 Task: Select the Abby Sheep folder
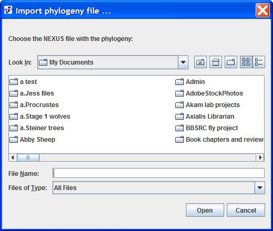click(x=33, y=140)
